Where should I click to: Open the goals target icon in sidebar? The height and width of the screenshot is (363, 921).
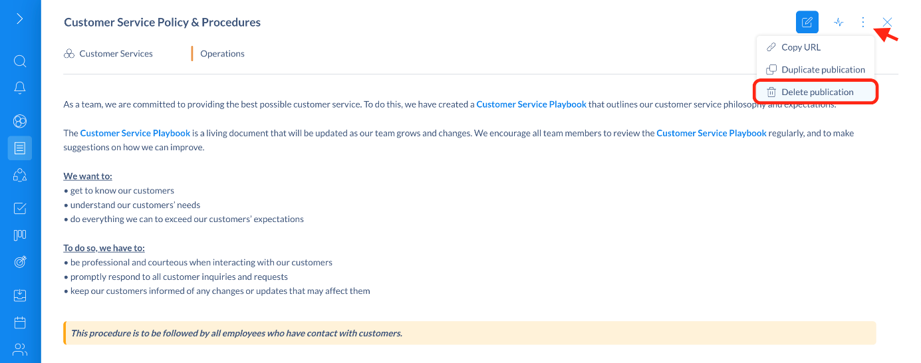pyautogui.click(x=20, y=262)
